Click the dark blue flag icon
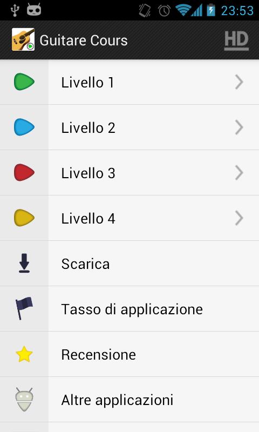The height and width of the screenshot is (432, 259). point(24,308)
